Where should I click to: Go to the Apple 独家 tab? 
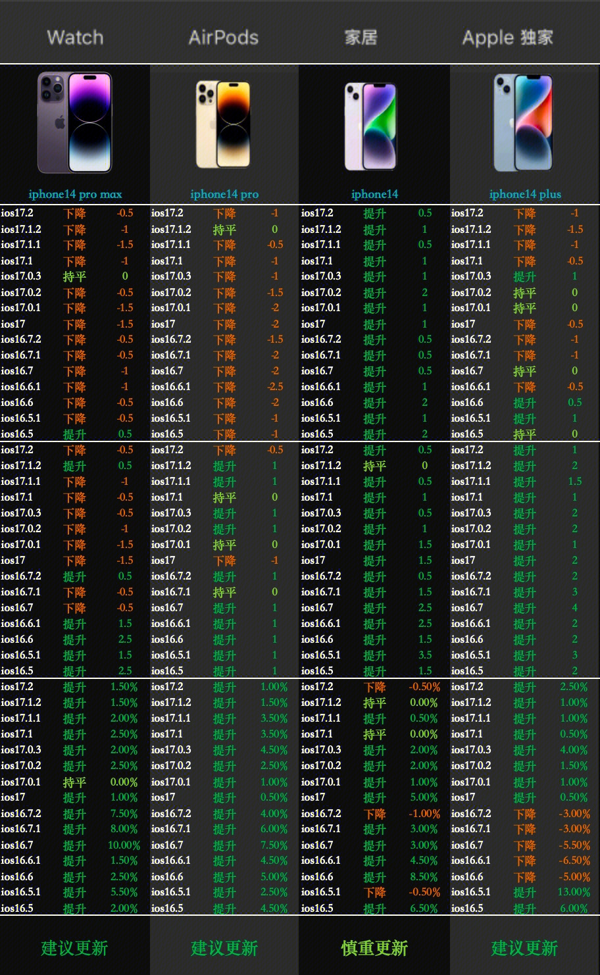coord(507,37)
